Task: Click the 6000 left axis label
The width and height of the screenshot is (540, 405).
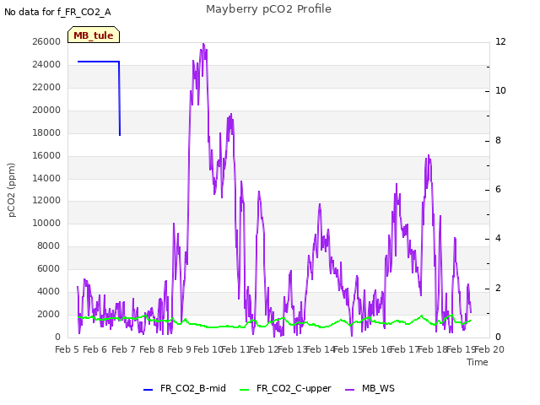Action: (x=49, y=268)
